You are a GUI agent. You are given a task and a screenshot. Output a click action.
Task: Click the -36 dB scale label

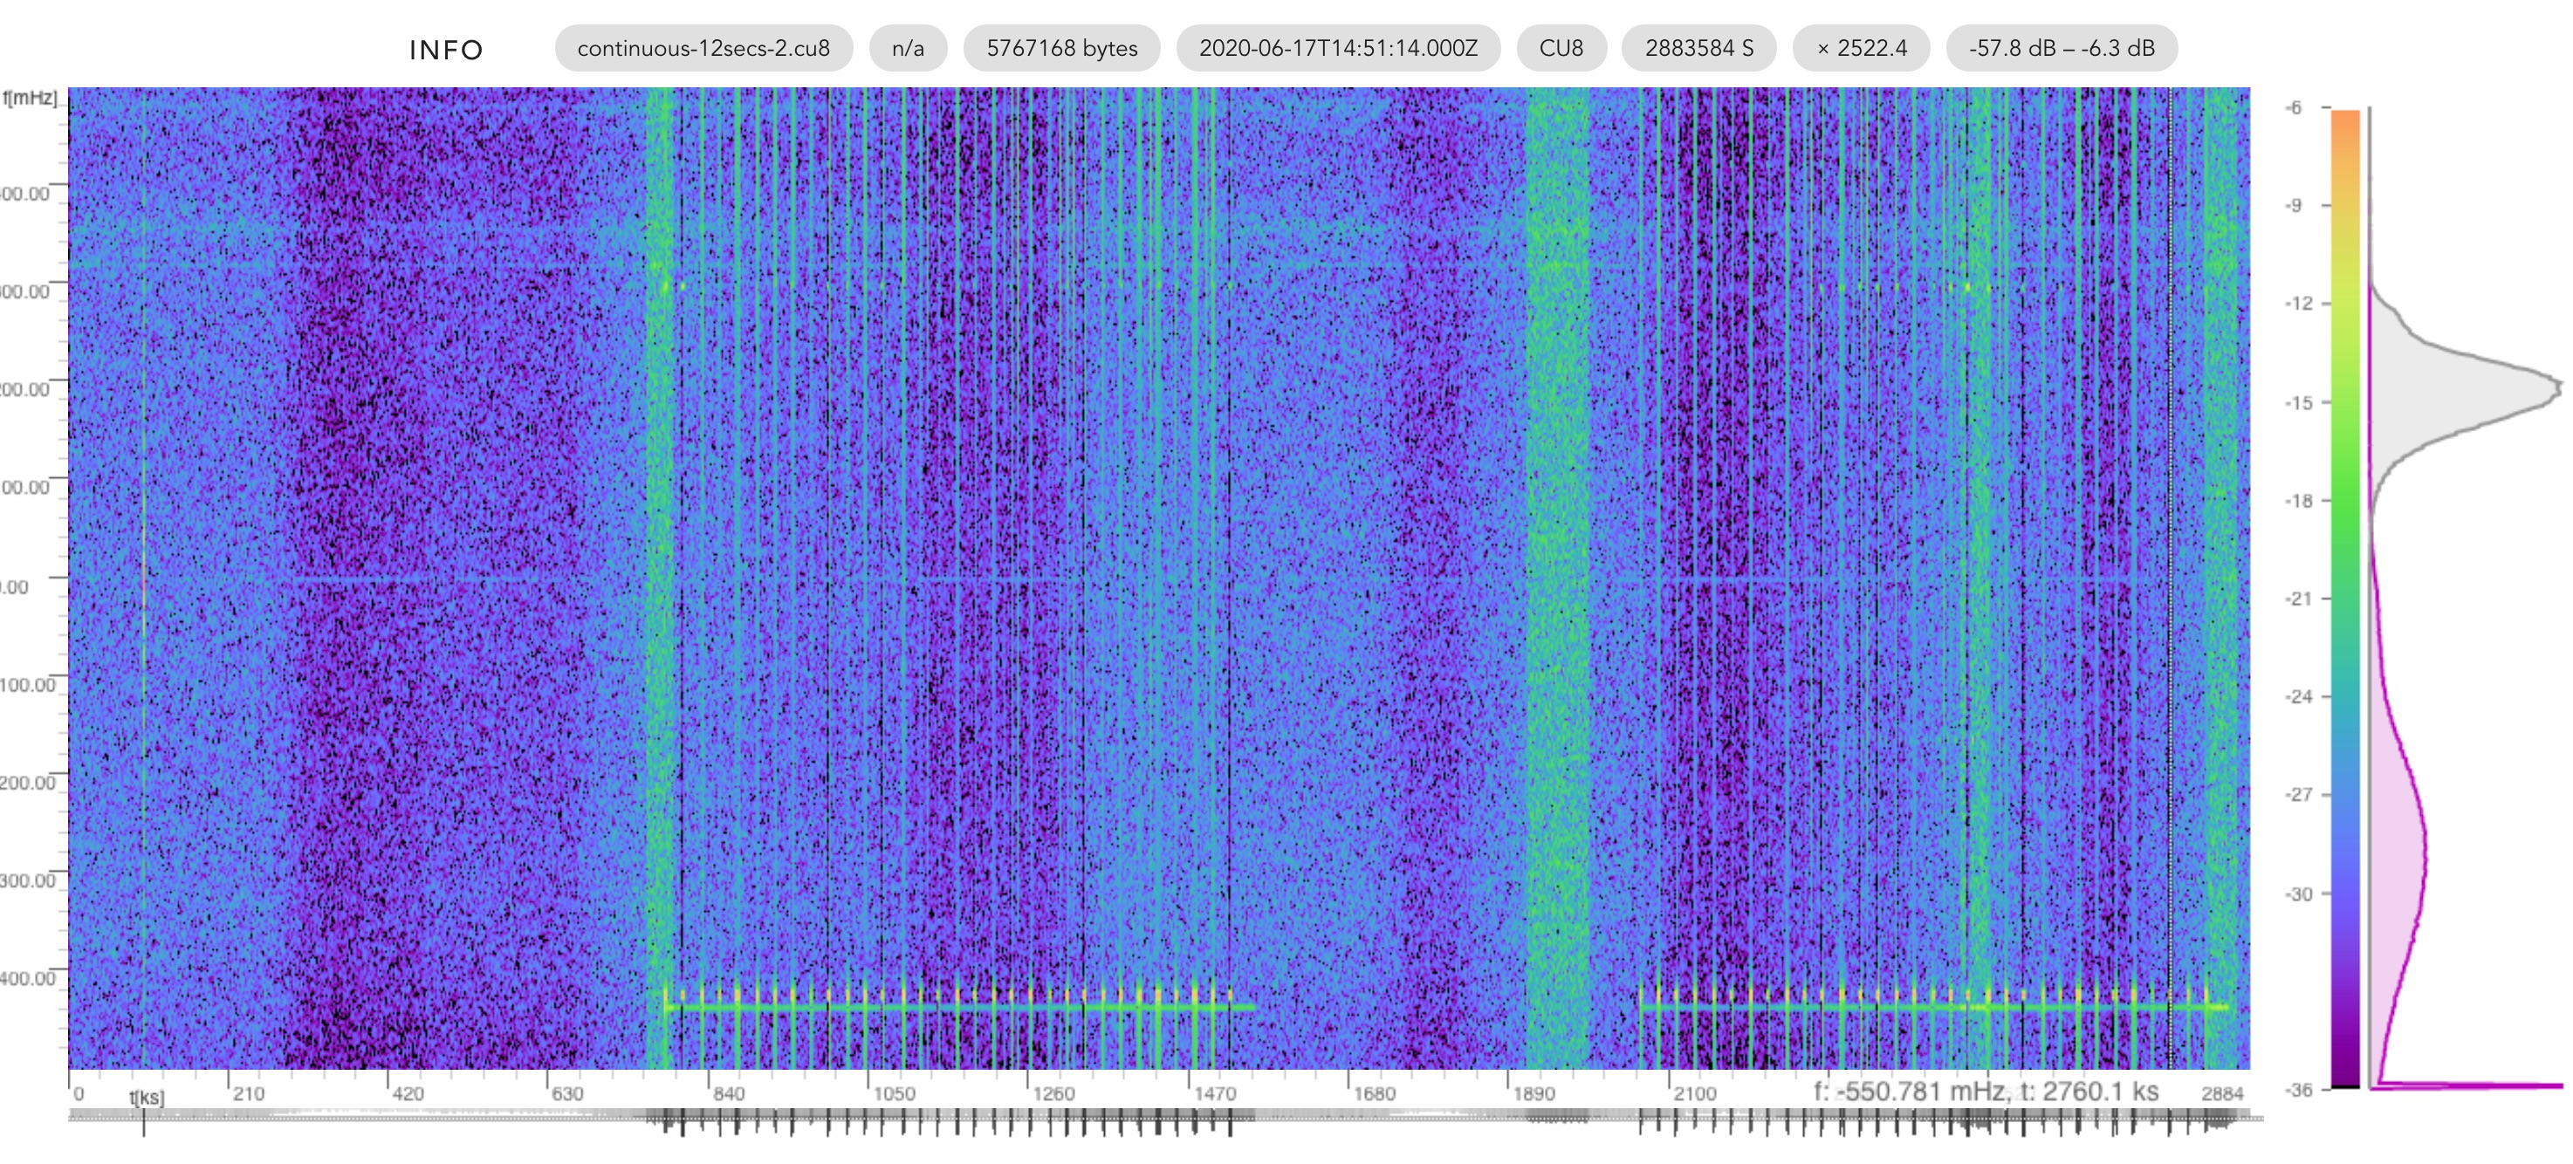pos(2298,1089)
